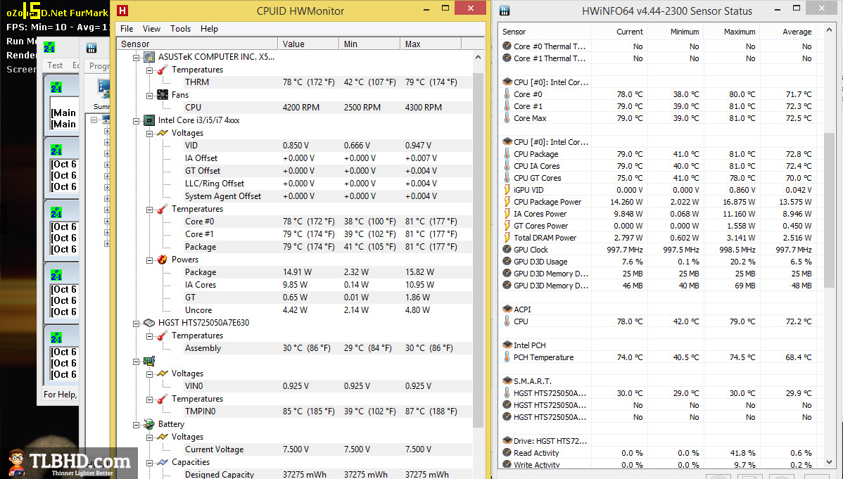Open the Help menu in HWMonitor
Viewport: 843px width, 479px height.
coord(209,29)
